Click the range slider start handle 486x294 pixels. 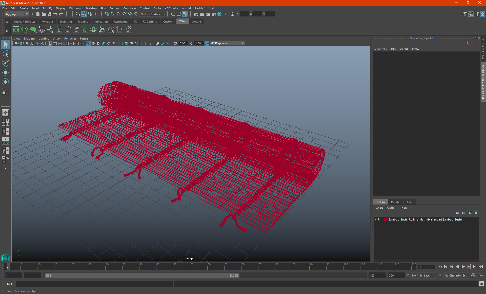pyautogui.click(x=47, y=275)
